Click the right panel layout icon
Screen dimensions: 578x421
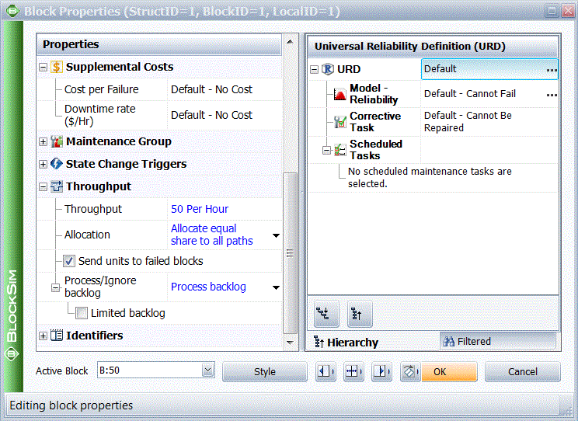[x=381, y=372]
